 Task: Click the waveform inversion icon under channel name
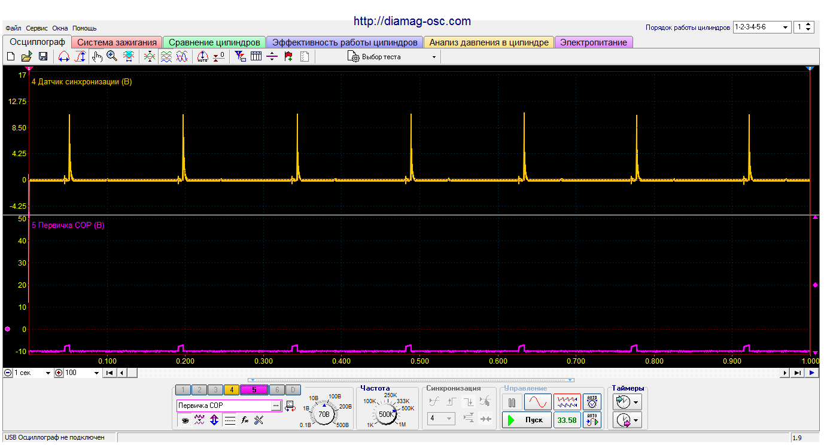[x=200, y=420]
